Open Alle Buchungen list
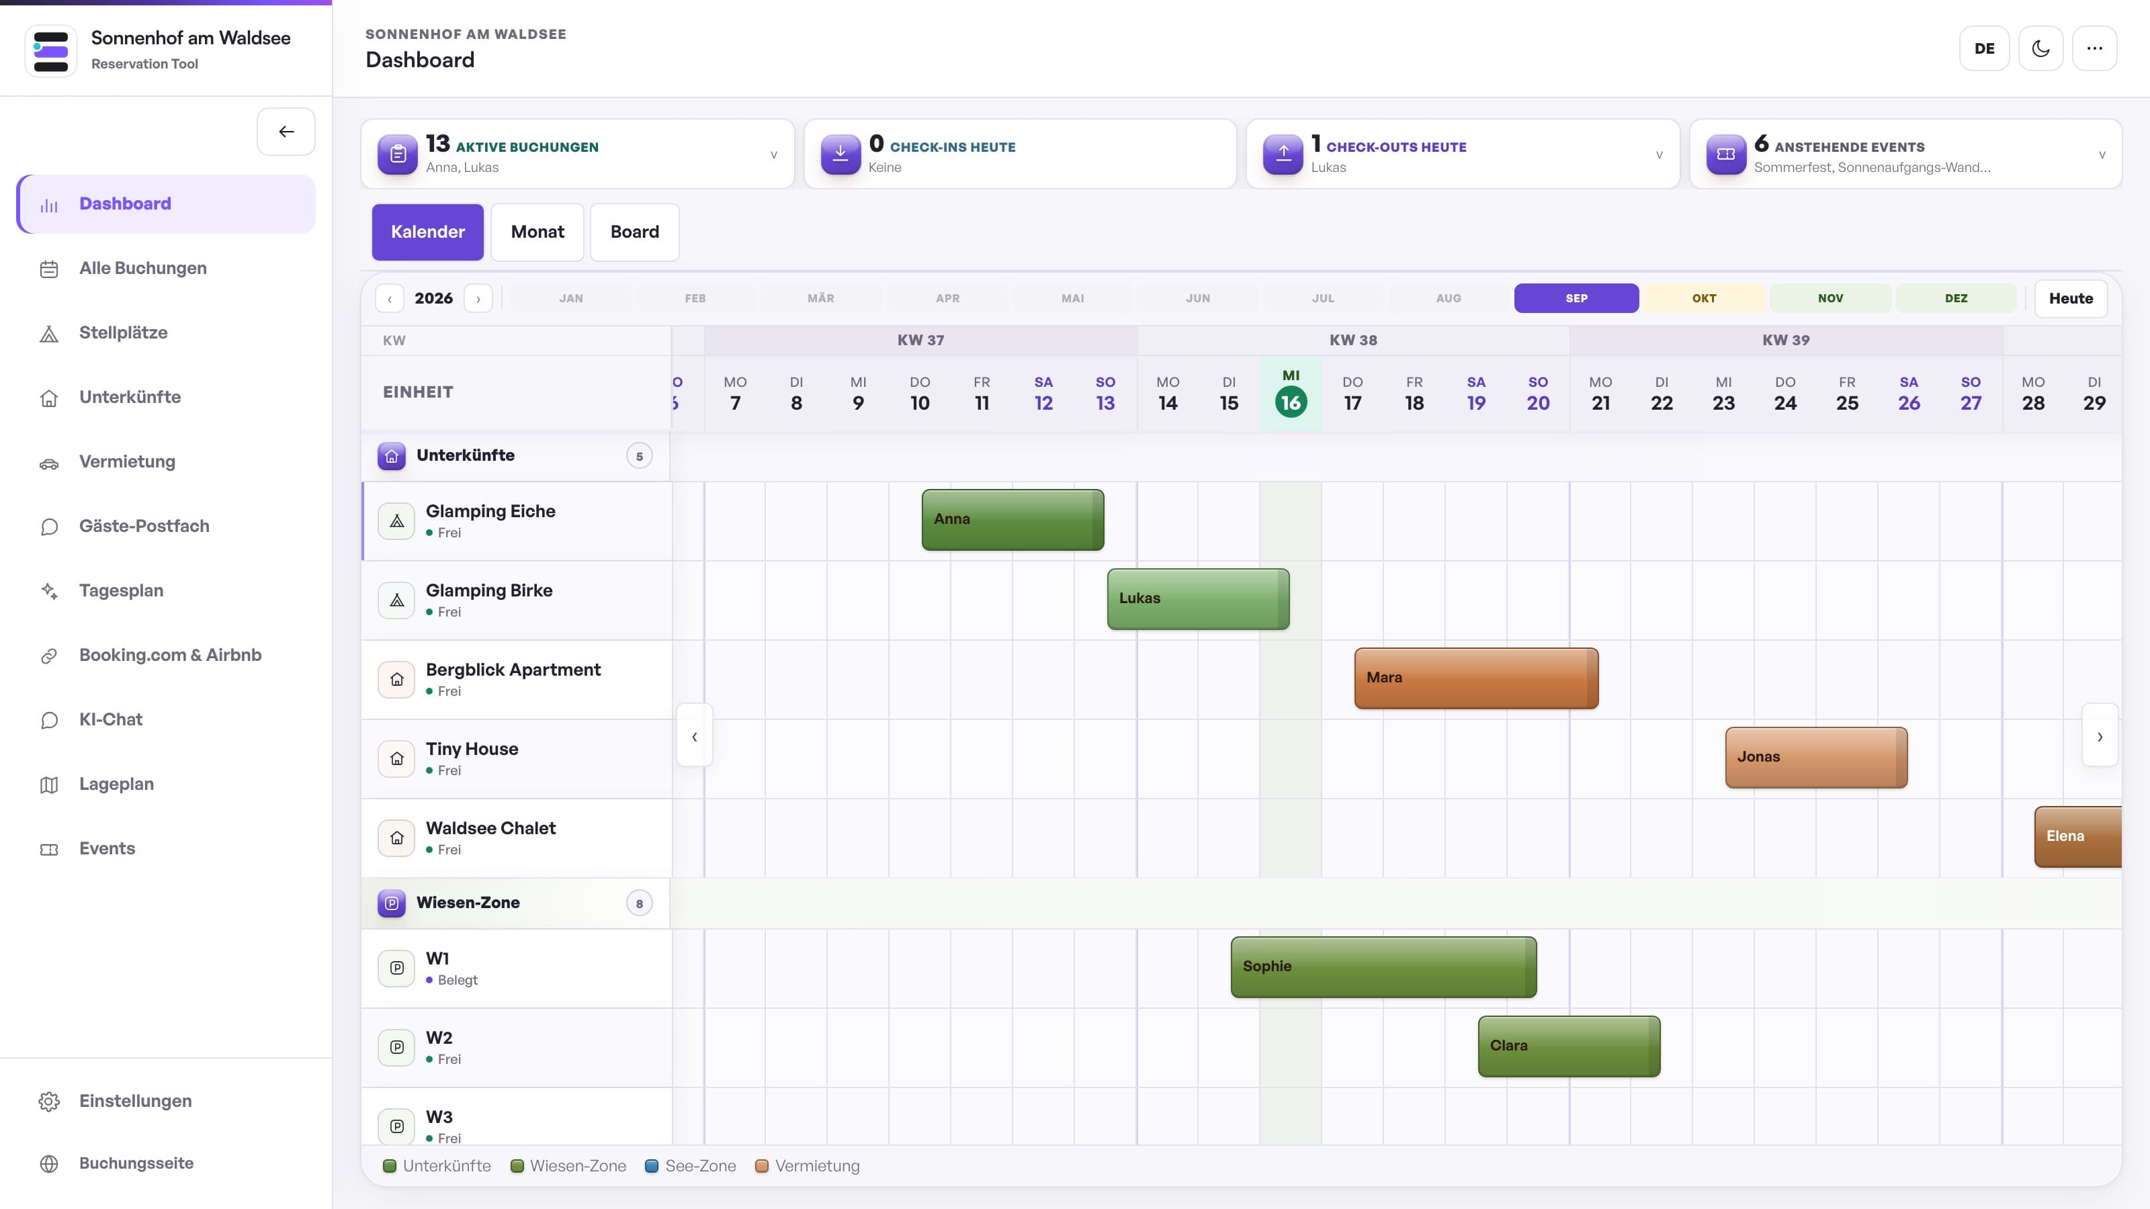Screen dimensions: 2150x1209 coord(166,268)
